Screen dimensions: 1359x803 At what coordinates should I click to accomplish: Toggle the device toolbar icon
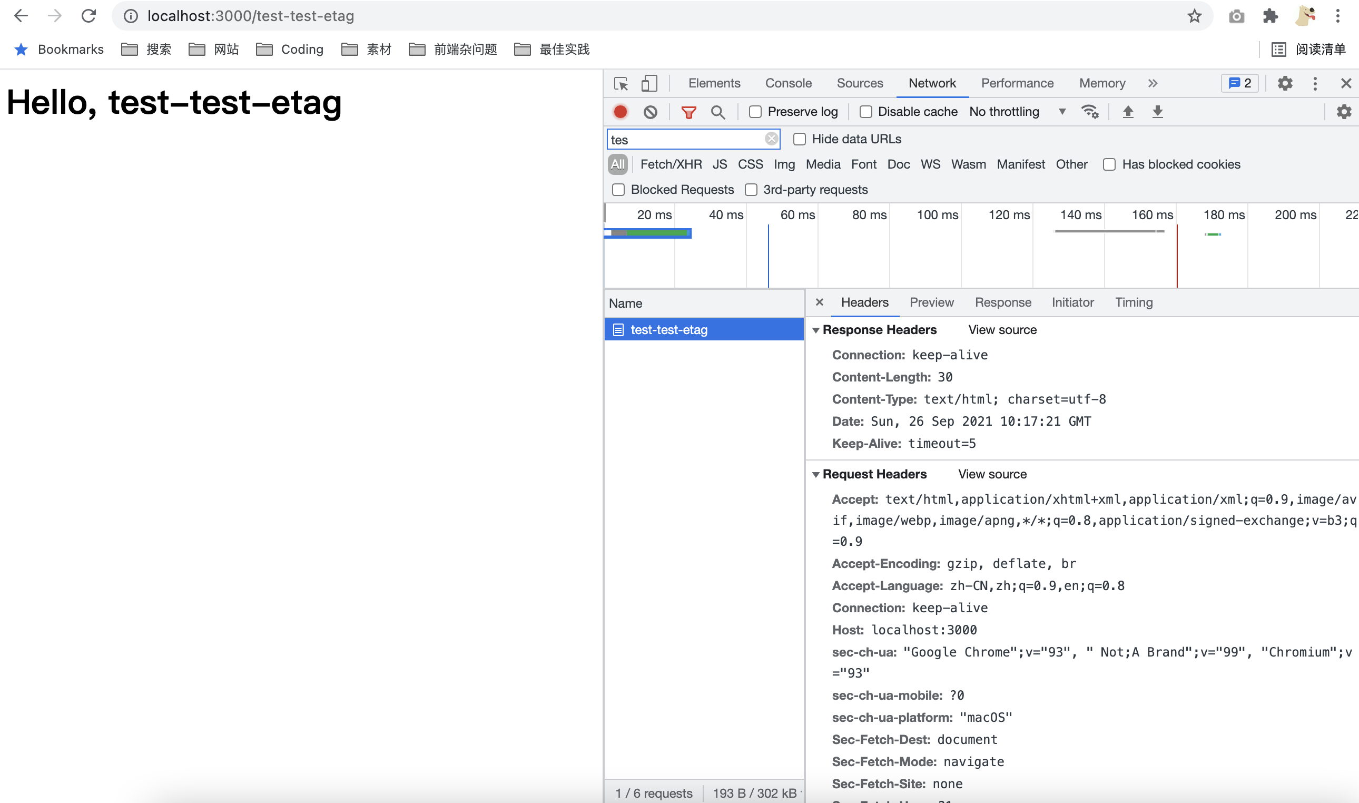point(649,83)
